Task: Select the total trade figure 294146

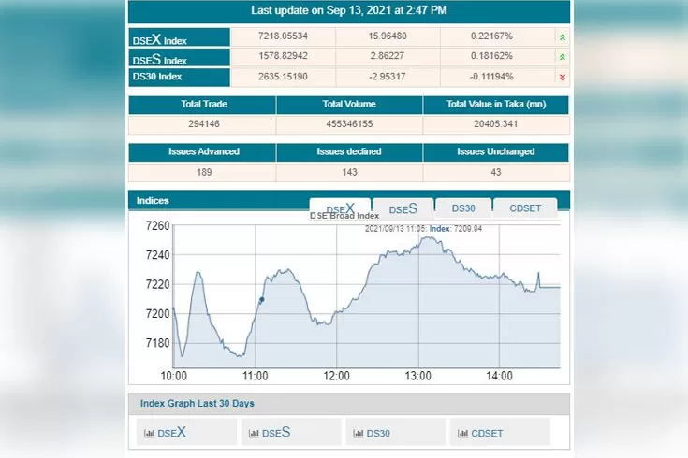Action: coord(204,124)
